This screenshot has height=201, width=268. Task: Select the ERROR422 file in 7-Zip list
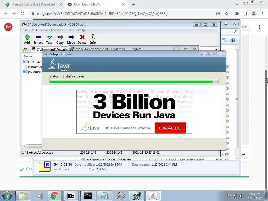(x=32, y=62)
